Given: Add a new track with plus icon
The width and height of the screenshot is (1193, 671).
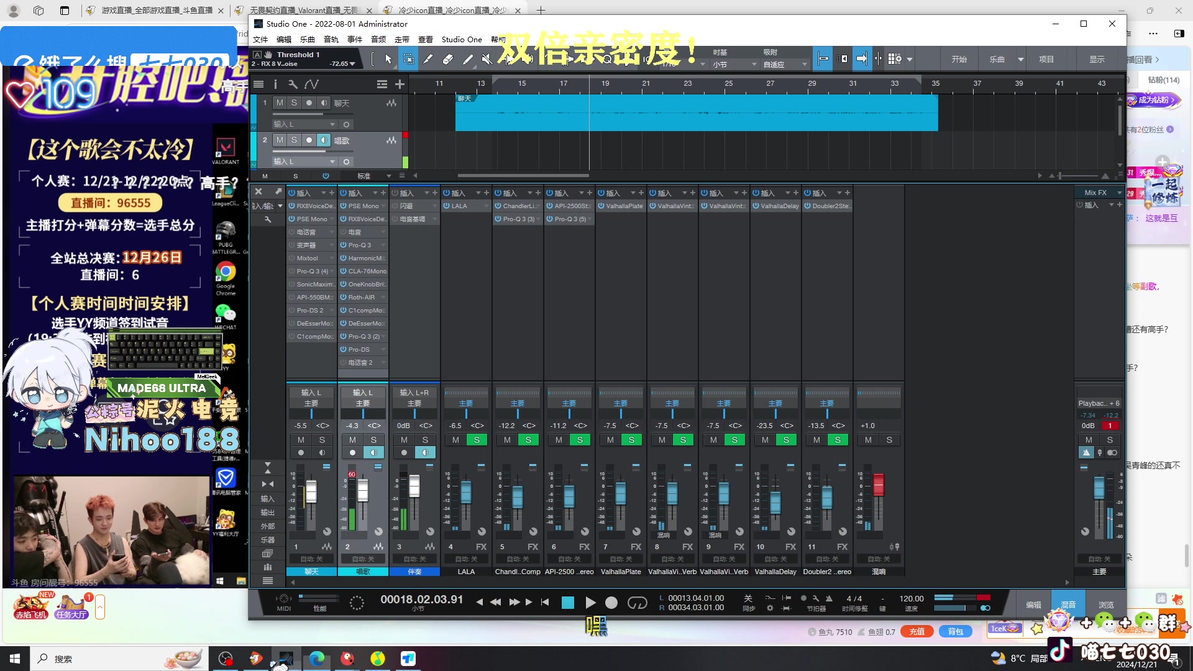Looking at the screenshot, I should click(400, 84).
